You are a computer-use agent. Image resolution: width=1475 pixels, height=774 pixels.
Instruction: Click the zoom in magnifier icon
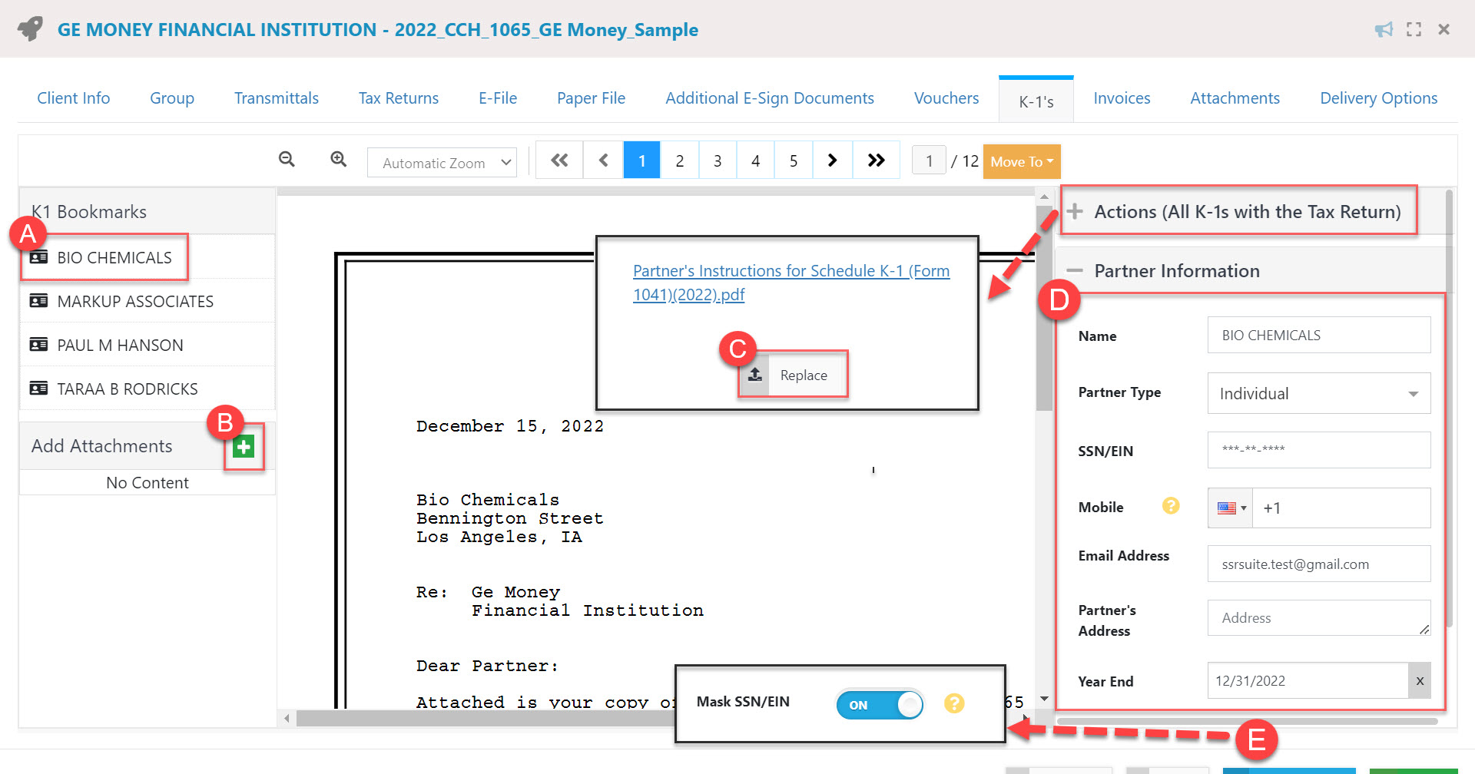338,159
